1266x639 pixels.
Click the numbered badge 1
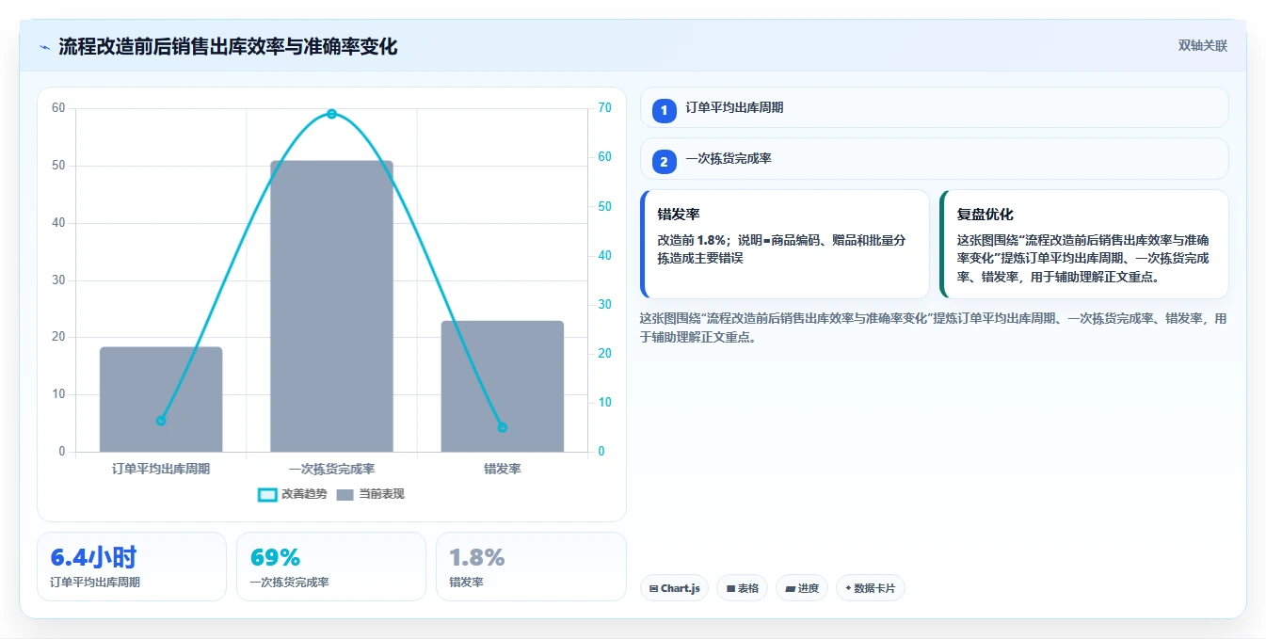664,110
